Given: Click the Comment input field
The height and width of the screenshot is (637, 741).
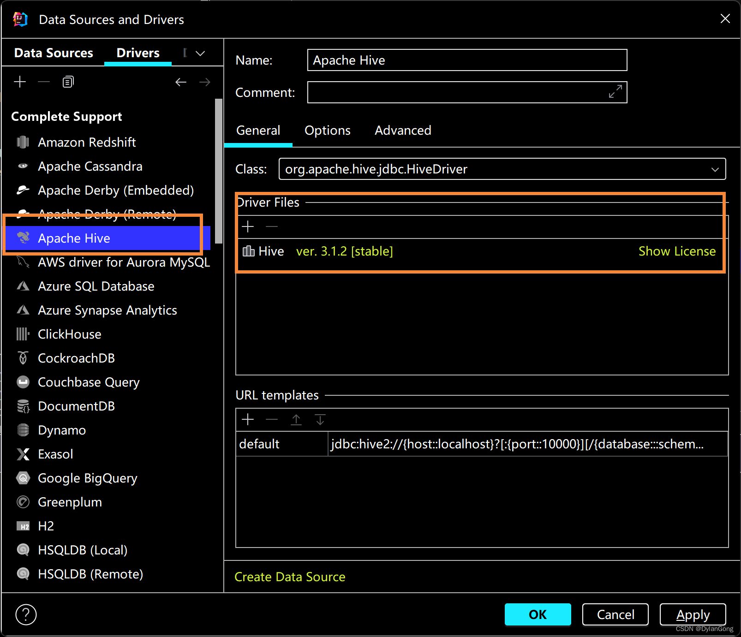Looking at the screenshot, I should click(x=467, y=92).
